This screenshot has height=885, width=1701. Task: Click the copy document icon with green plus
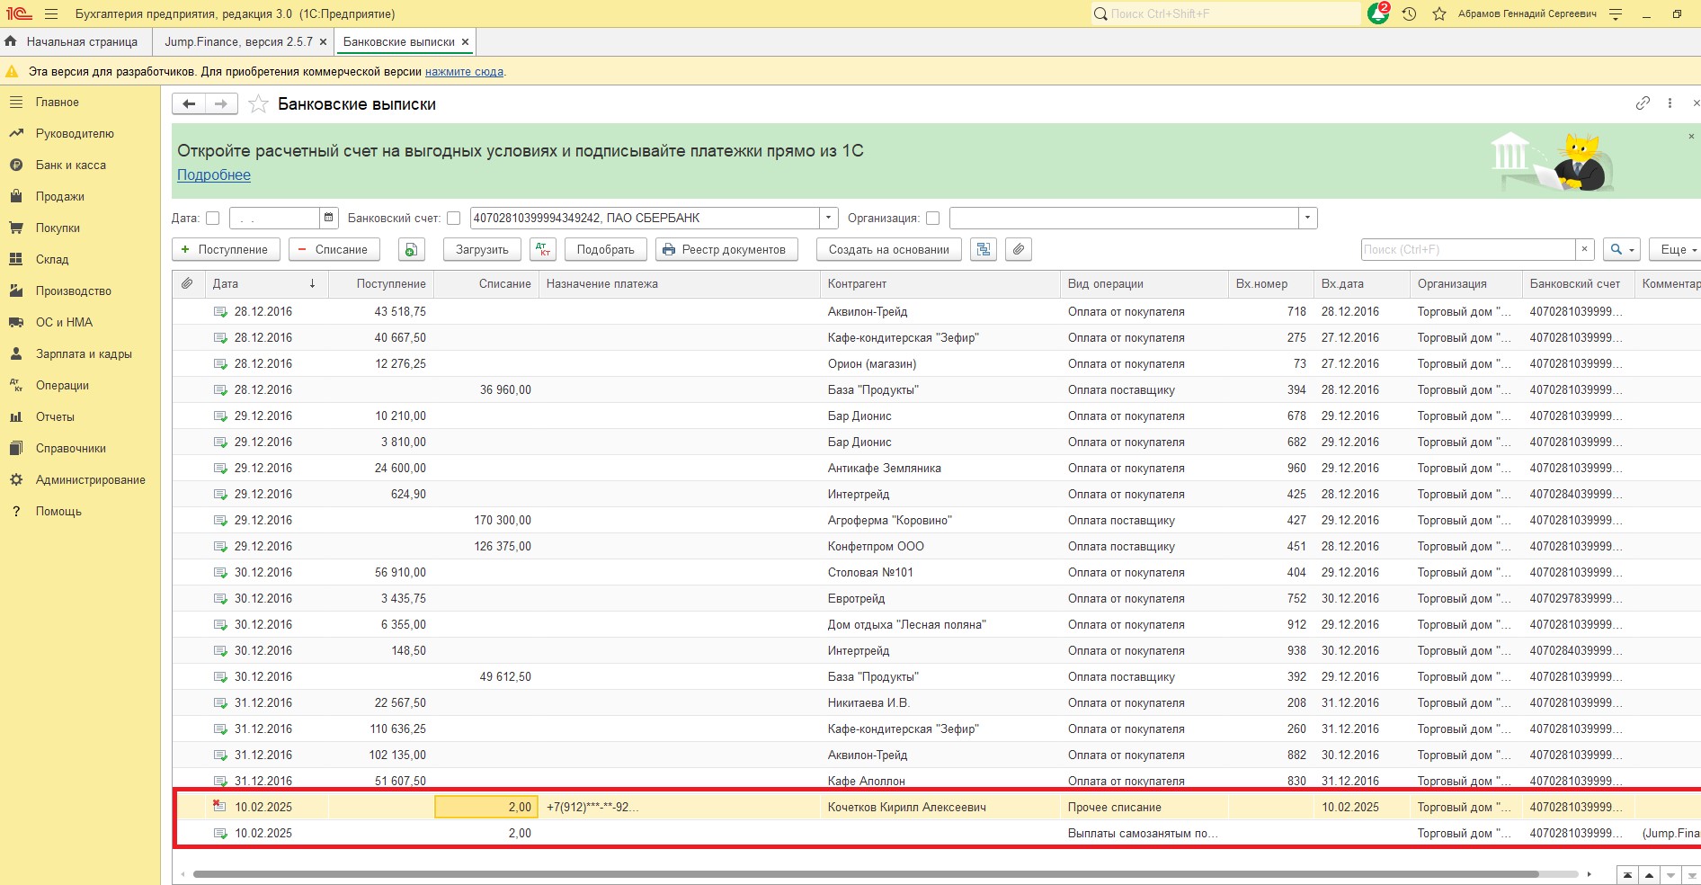tap(411, 249)
